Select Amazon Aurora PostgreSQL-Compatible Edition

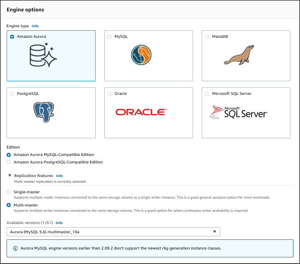pyautogui.click(x=9, y=162)
